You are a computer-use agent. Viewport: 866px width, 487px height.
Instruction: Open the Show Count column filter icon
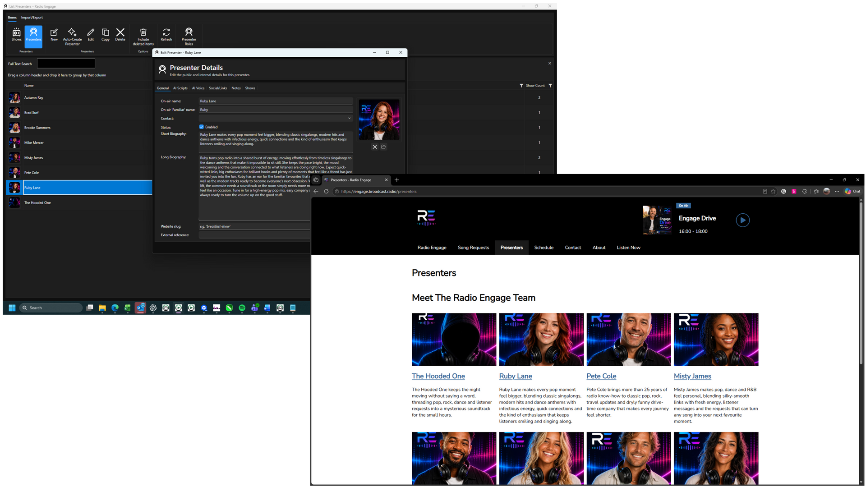[x=550, y=86]
